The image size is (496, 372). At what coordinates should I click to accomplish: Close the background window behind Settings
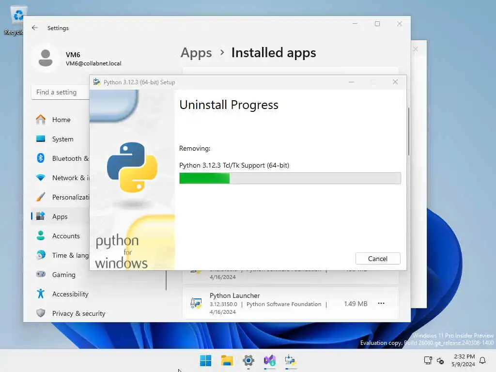point(415,49)
